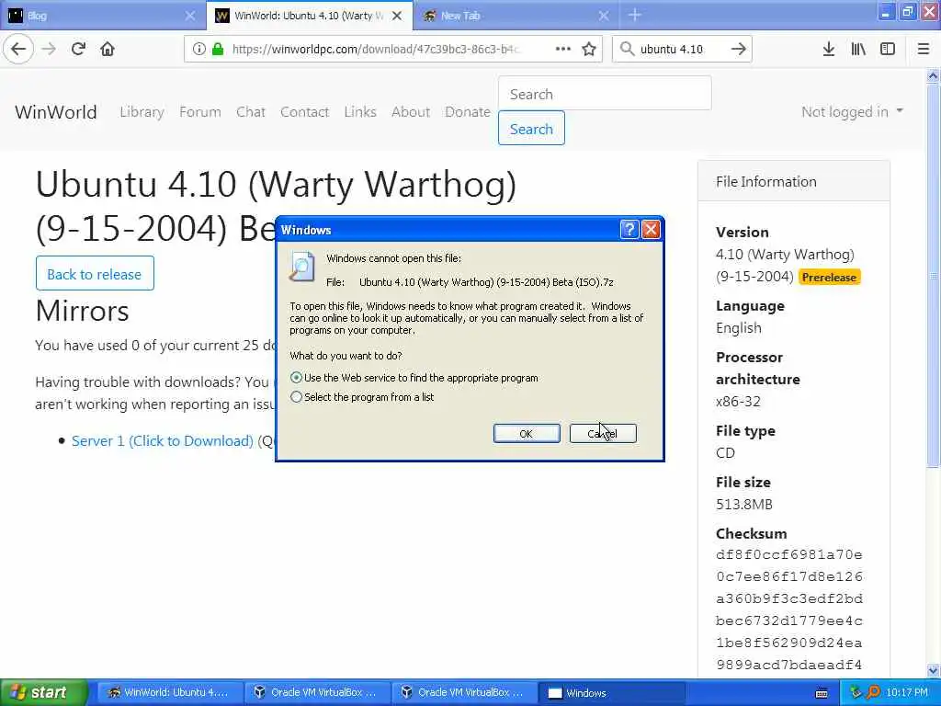Click Server 1 (Click to Download) link
The image size is (941, 706).
click(x=162, y=440)
